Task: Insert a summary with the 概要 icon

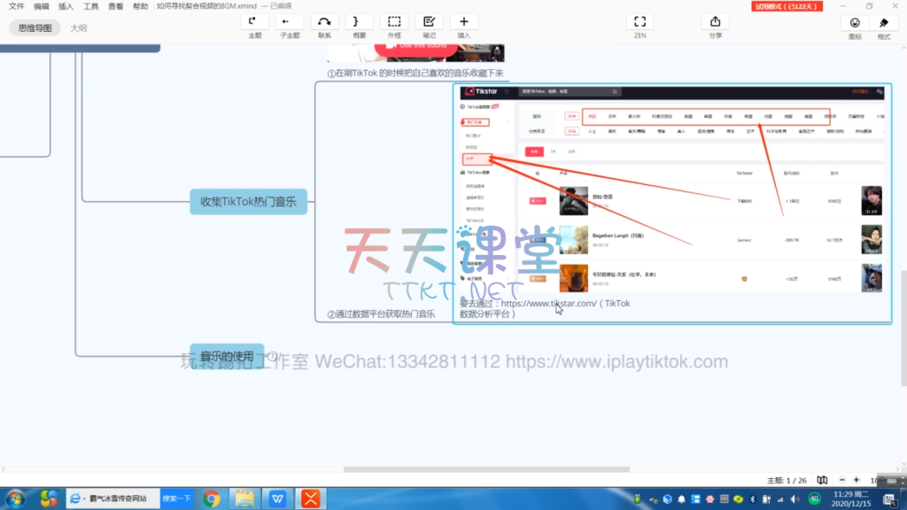Action: point(359,22)
